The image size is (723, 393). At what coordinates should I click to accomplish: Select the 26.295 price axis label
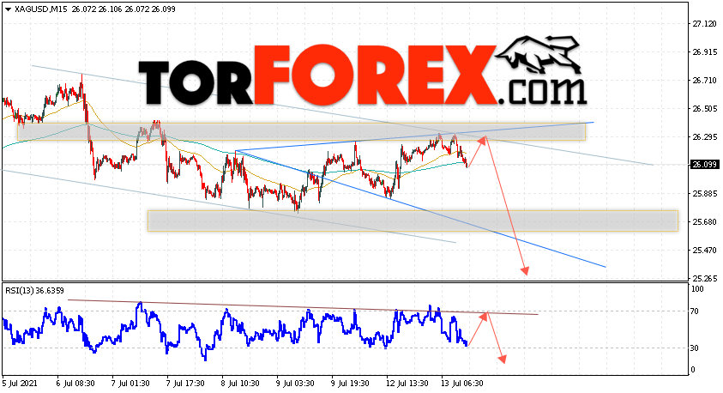coord(704,137)
